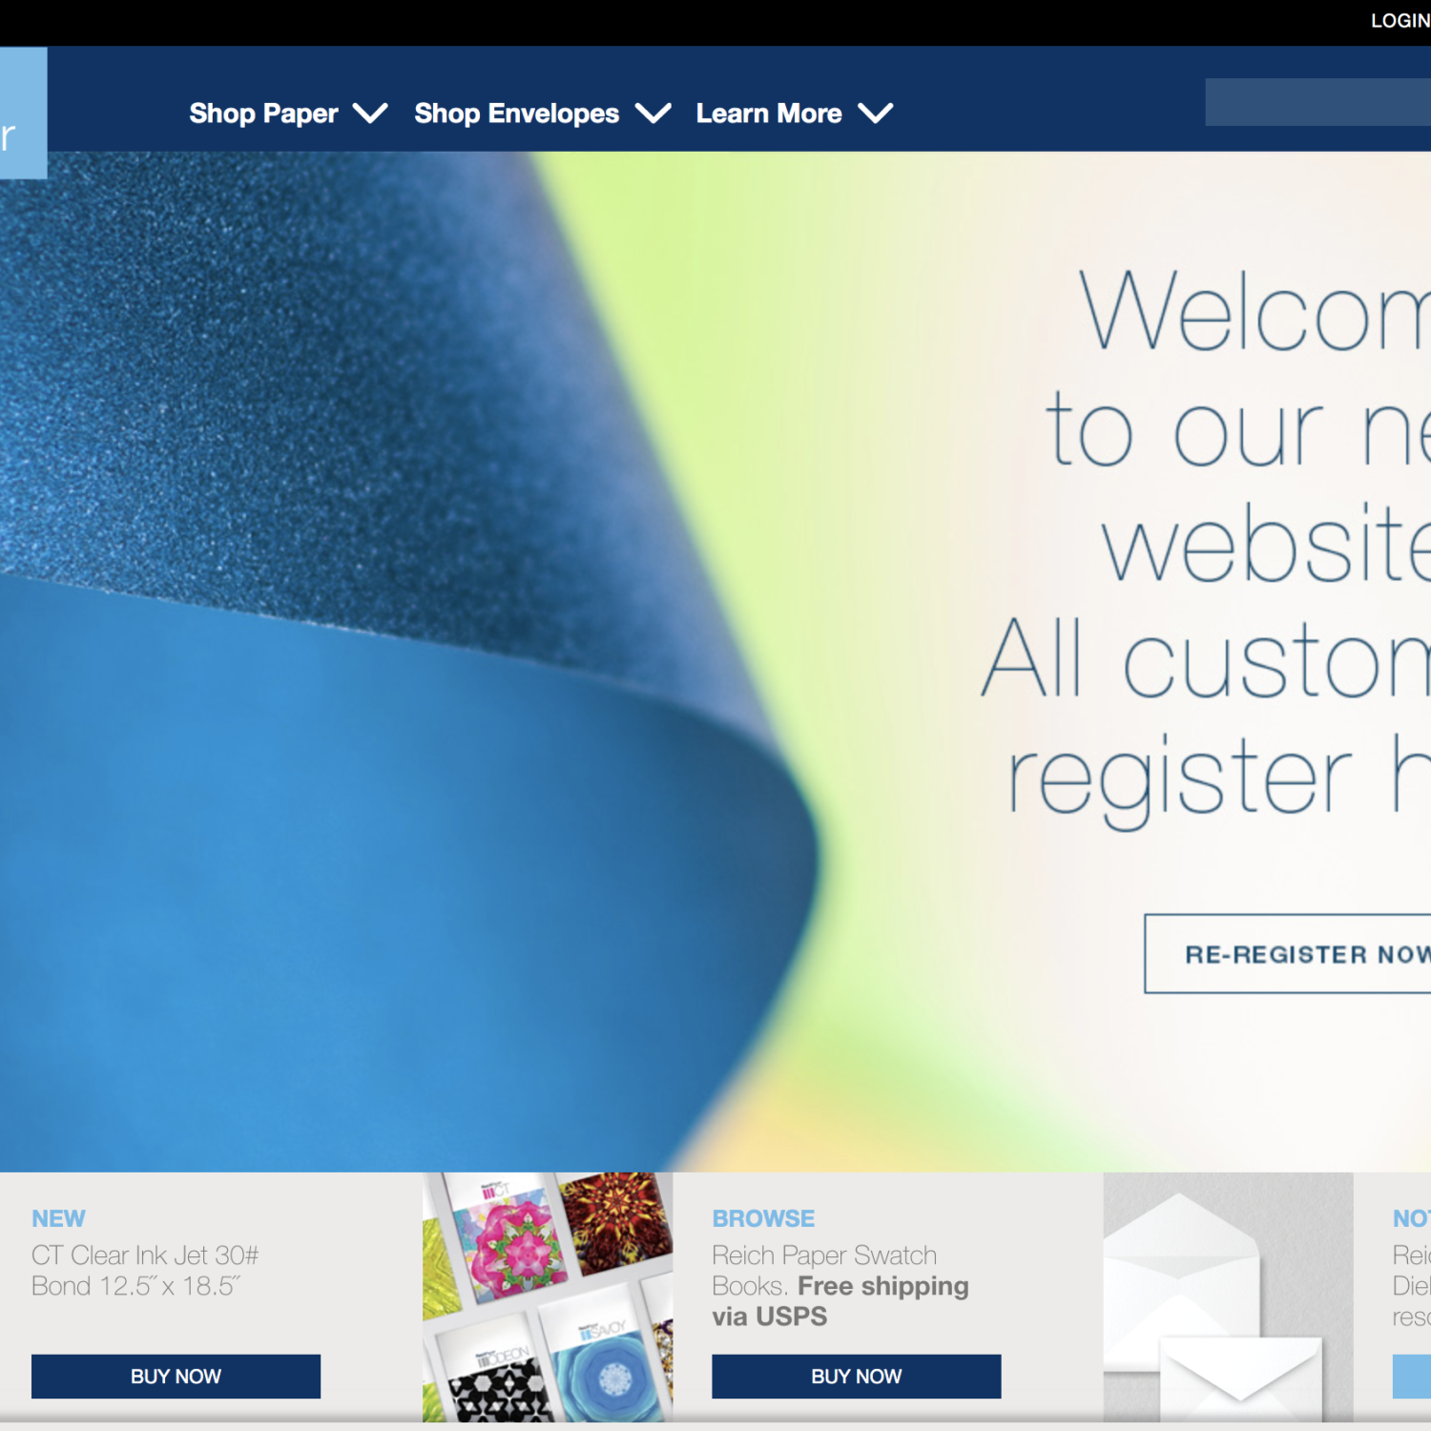1431x1431 pixels.
Task: Expand the chevron beside Shop Paper
Action: (x=370, y=114)
